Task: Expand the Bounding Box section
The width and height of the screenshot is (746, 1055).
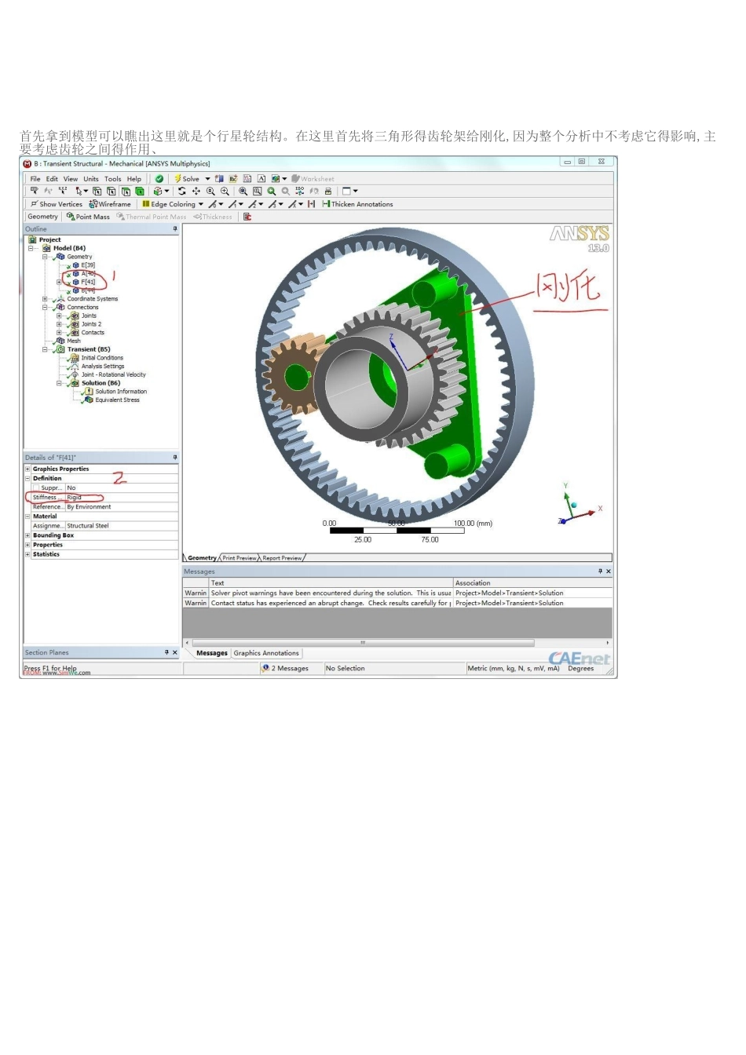Action: (28, 535)
